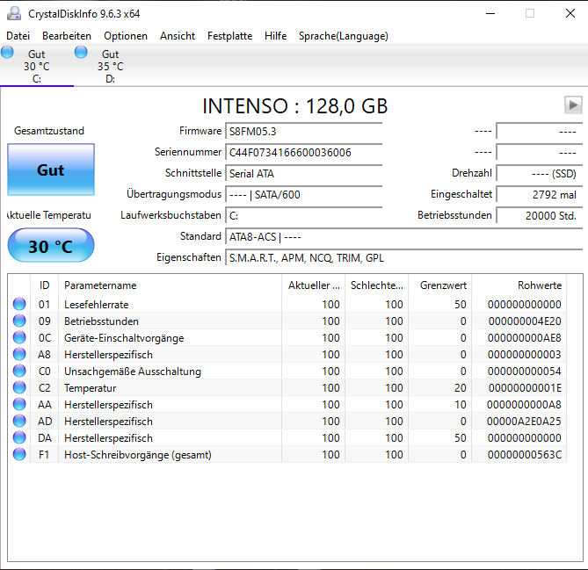588x570 pixels.
Task: Click raw value 000000004E20
Action: 525,321
